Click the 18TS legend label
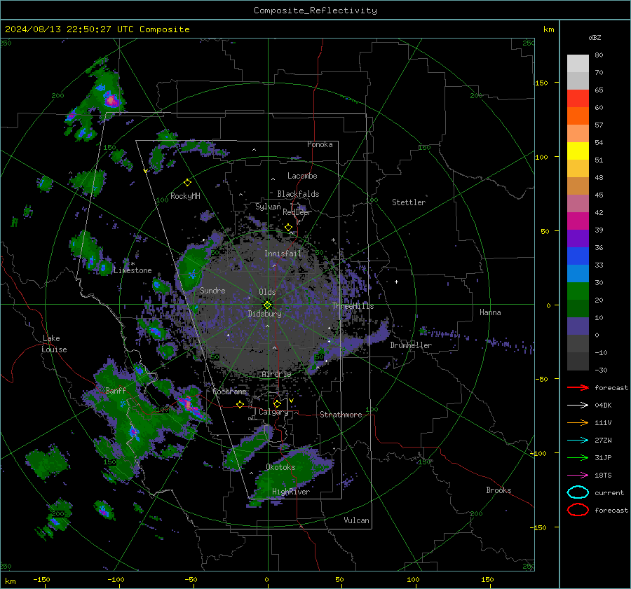631x589 pixels. tap(603, 476)
